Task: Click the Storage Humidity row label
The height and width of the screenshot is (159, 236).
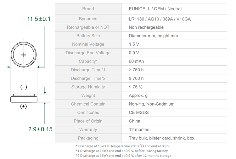Action: pyautogui.click(x=88, y=87)
